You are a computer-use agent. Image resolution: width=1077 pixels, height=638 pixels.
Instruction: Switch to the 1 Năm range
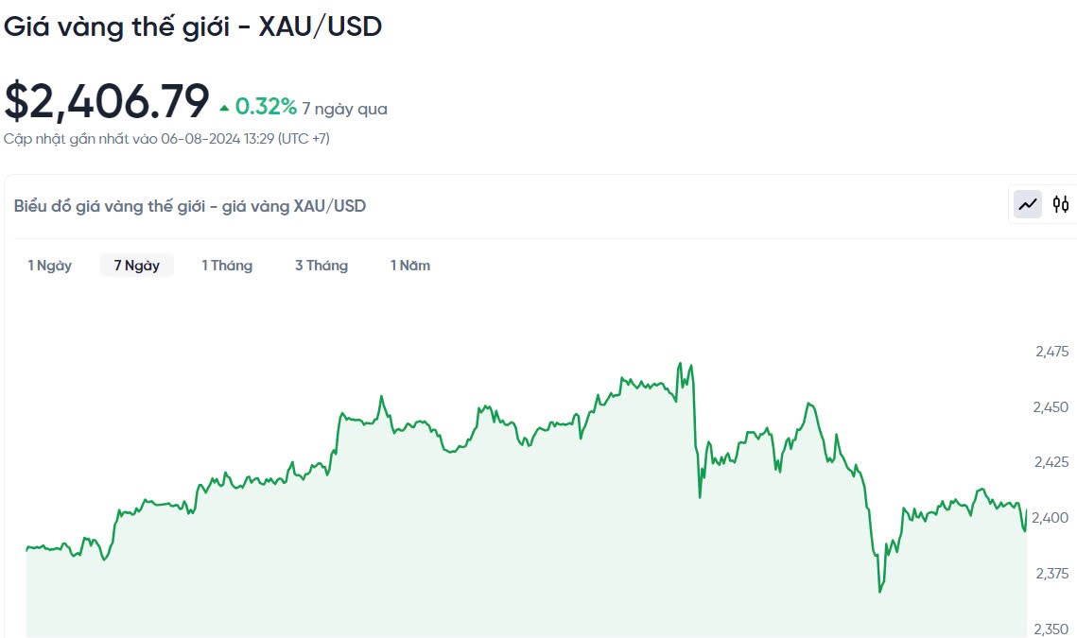point(410,266)
